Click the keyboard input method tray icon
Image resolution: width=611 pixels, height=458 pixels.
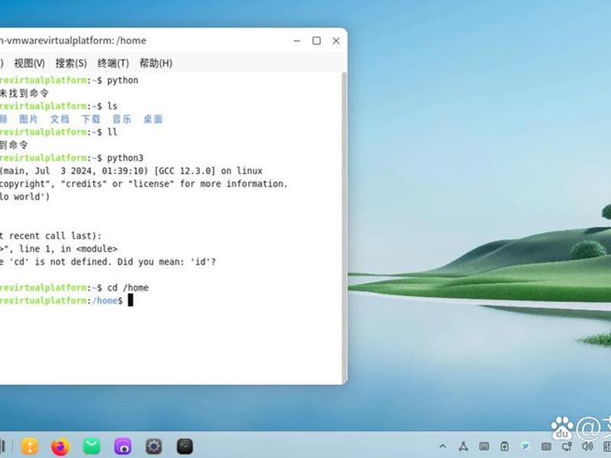[x=484, y=447]
